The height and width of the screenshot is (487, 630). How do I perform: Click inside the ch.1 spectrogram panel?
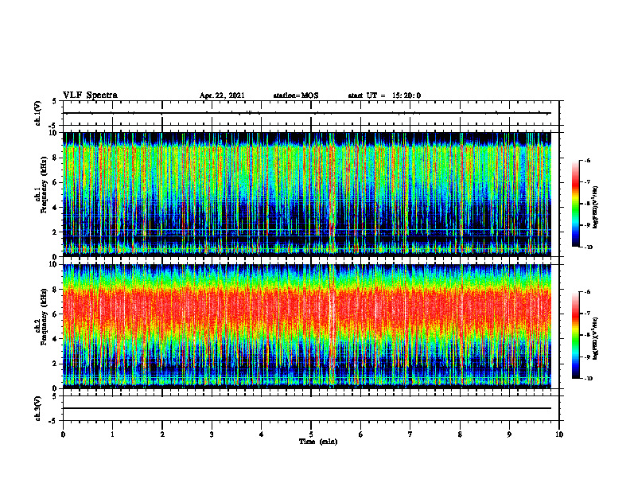(307, 194)
